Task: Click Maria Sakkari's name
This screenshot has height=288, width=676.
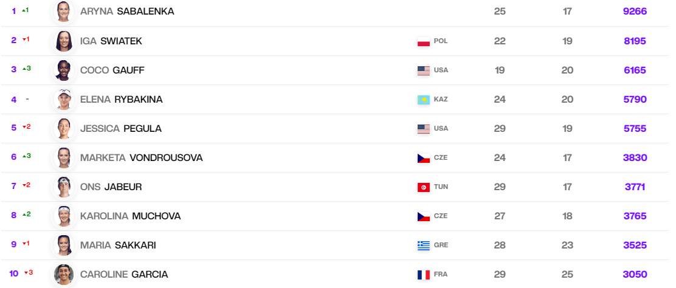Action: (118, 245)
